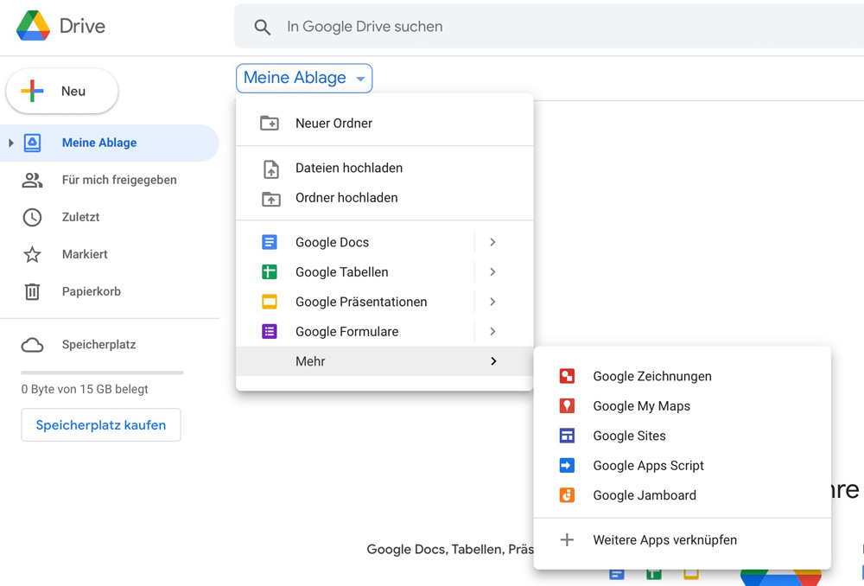Image resolution: width=864 pixels, height=586 pixels.
Task: Select Google Jamboard from submenu
Action: [683, 495]
